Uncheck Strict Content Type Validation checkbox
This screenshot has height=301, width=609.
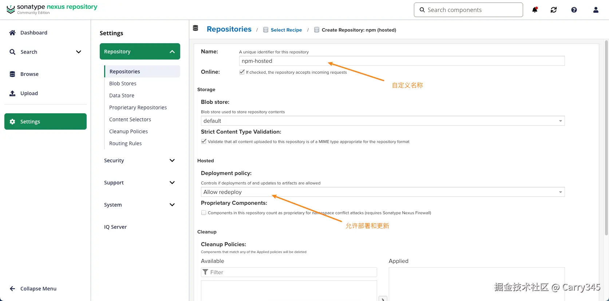pyautogui.click(x=204, y=141)
